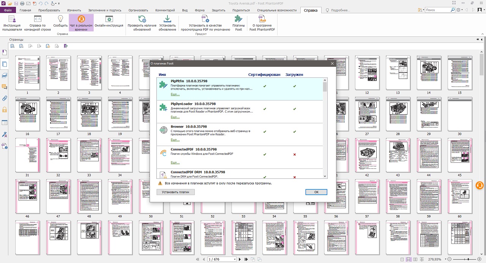Viewport: 486px width, 263px height.
Task: Click the Установить плагин button
Action: click(x=175, y=192)
